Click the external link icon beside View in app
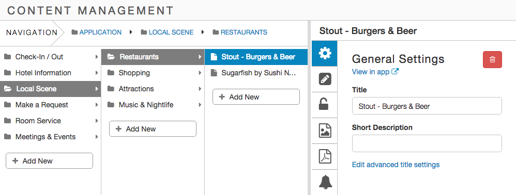 pos(395,72)
